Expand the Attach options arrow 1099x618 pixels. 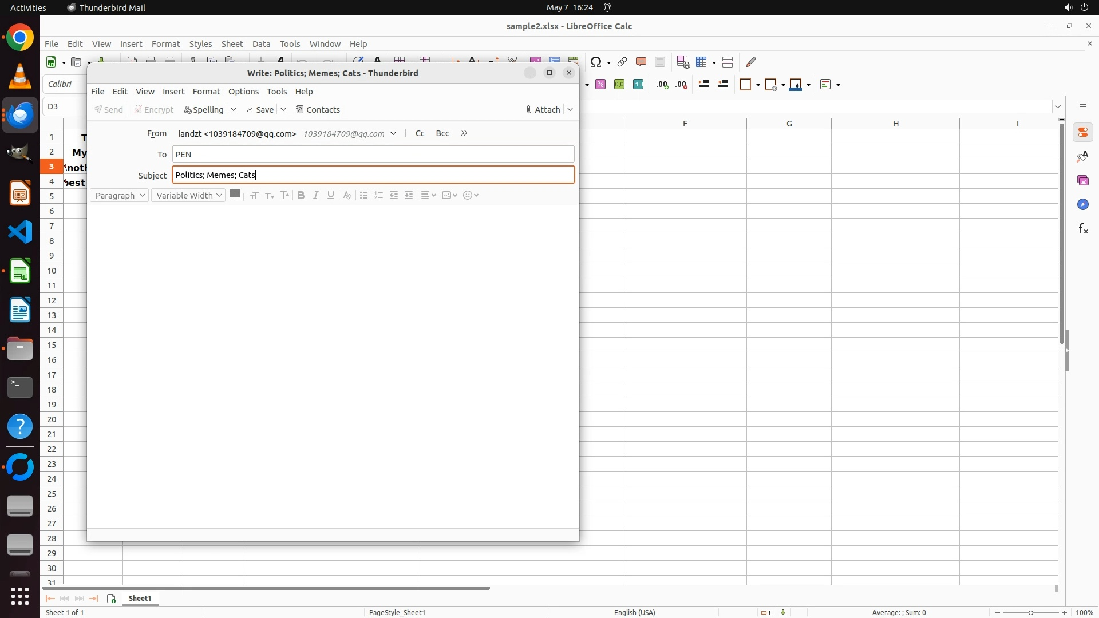pyautogui.click(x=570, y=110)
